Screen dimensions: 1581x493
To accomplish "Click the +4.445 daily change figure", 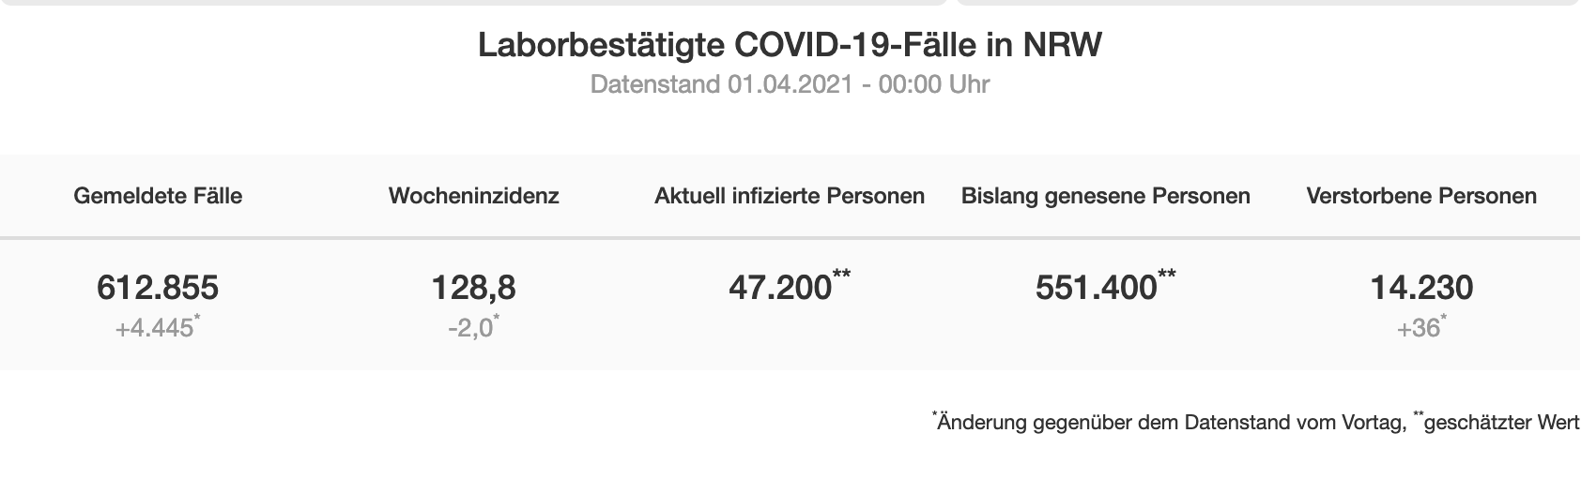I will click(x=153, y=329).
